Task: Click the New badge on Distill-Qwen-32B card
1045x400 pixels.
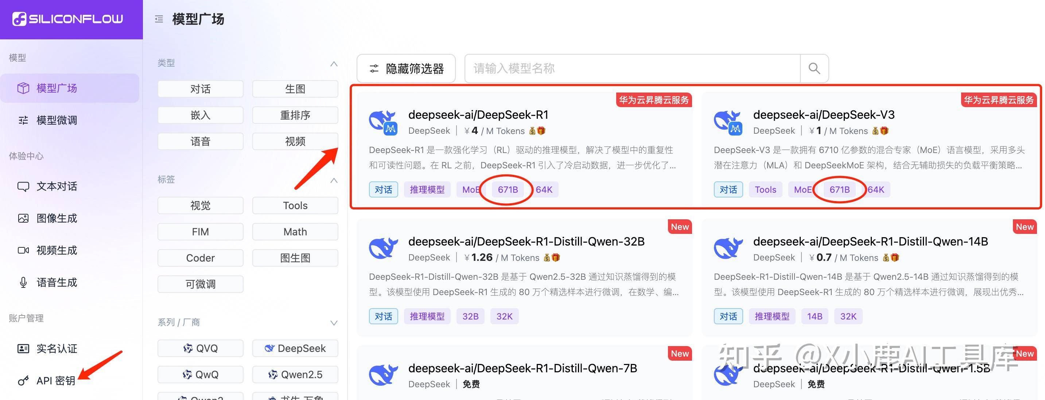Action: tap(680, 227)
